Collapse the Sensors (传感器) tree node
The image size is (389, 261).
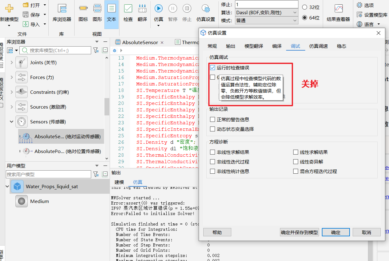tap(12, 122)
